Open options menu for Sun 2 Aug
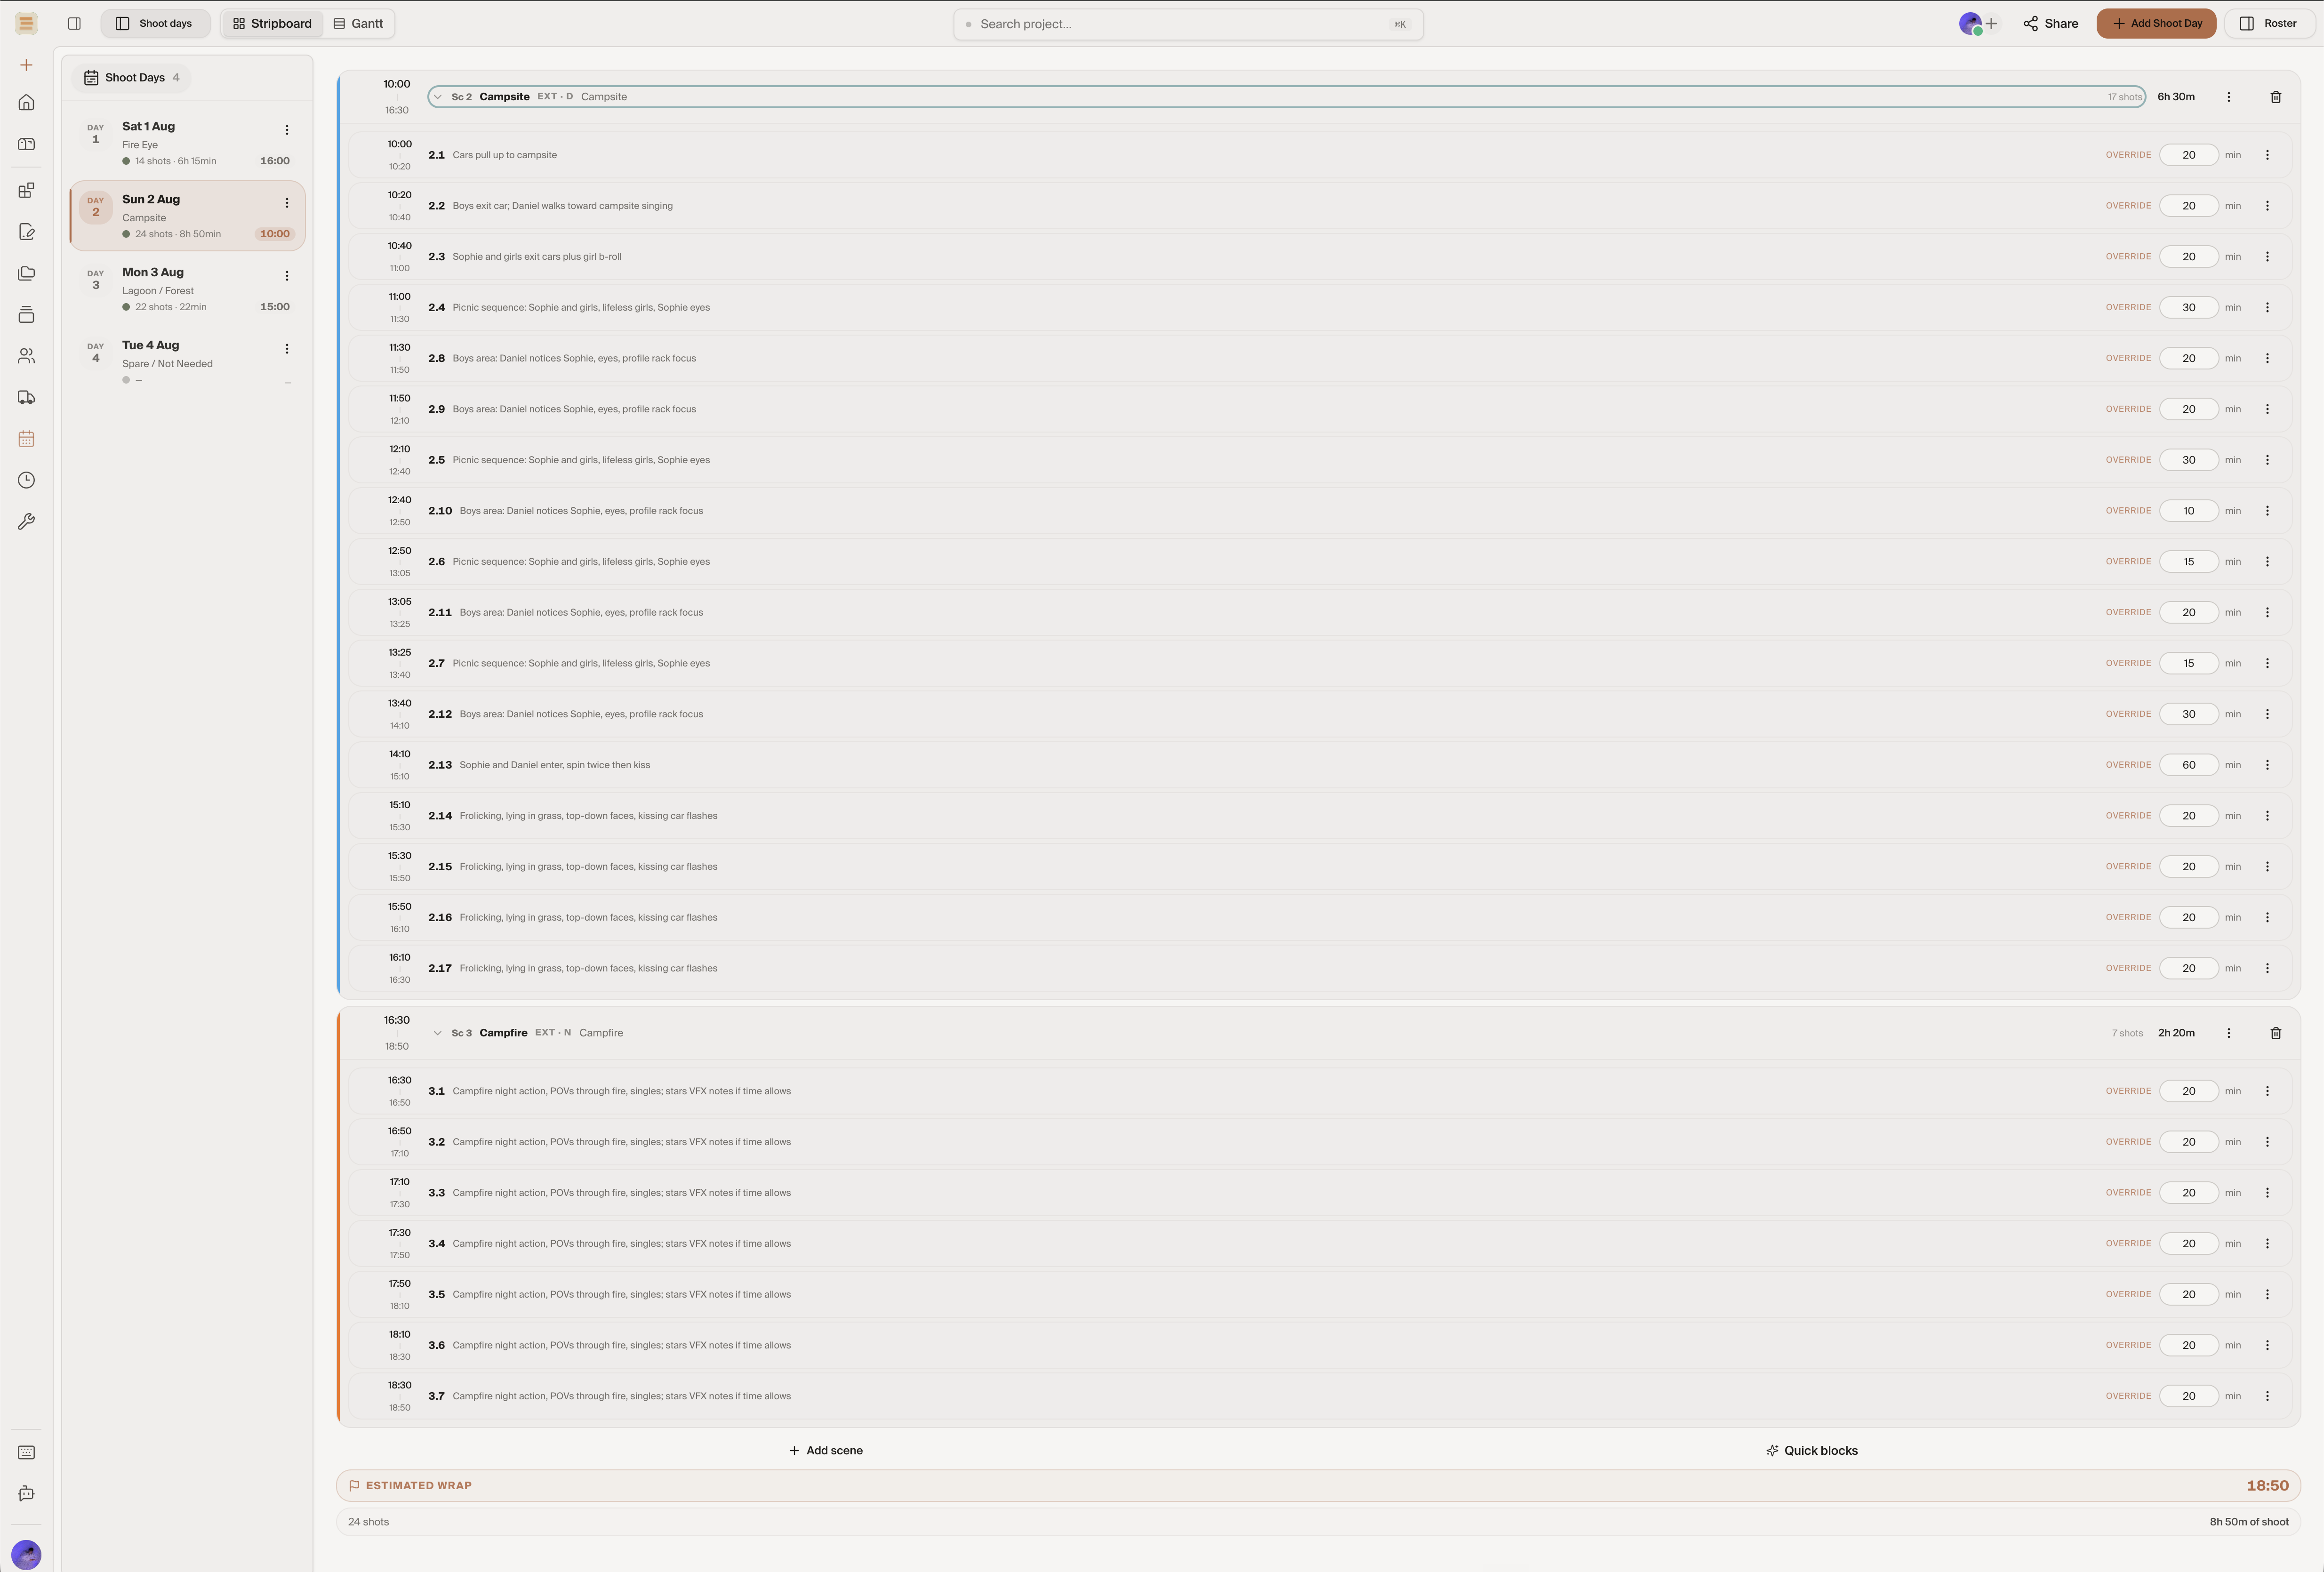The width and height of the screenshot is (2324, 1572). point(287,203)
